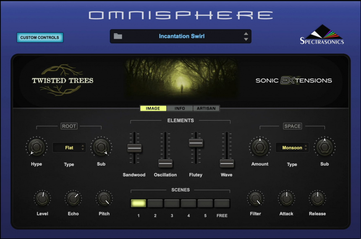
Task: Step to previous patch with up arrow
Action: tap(246, 34)
